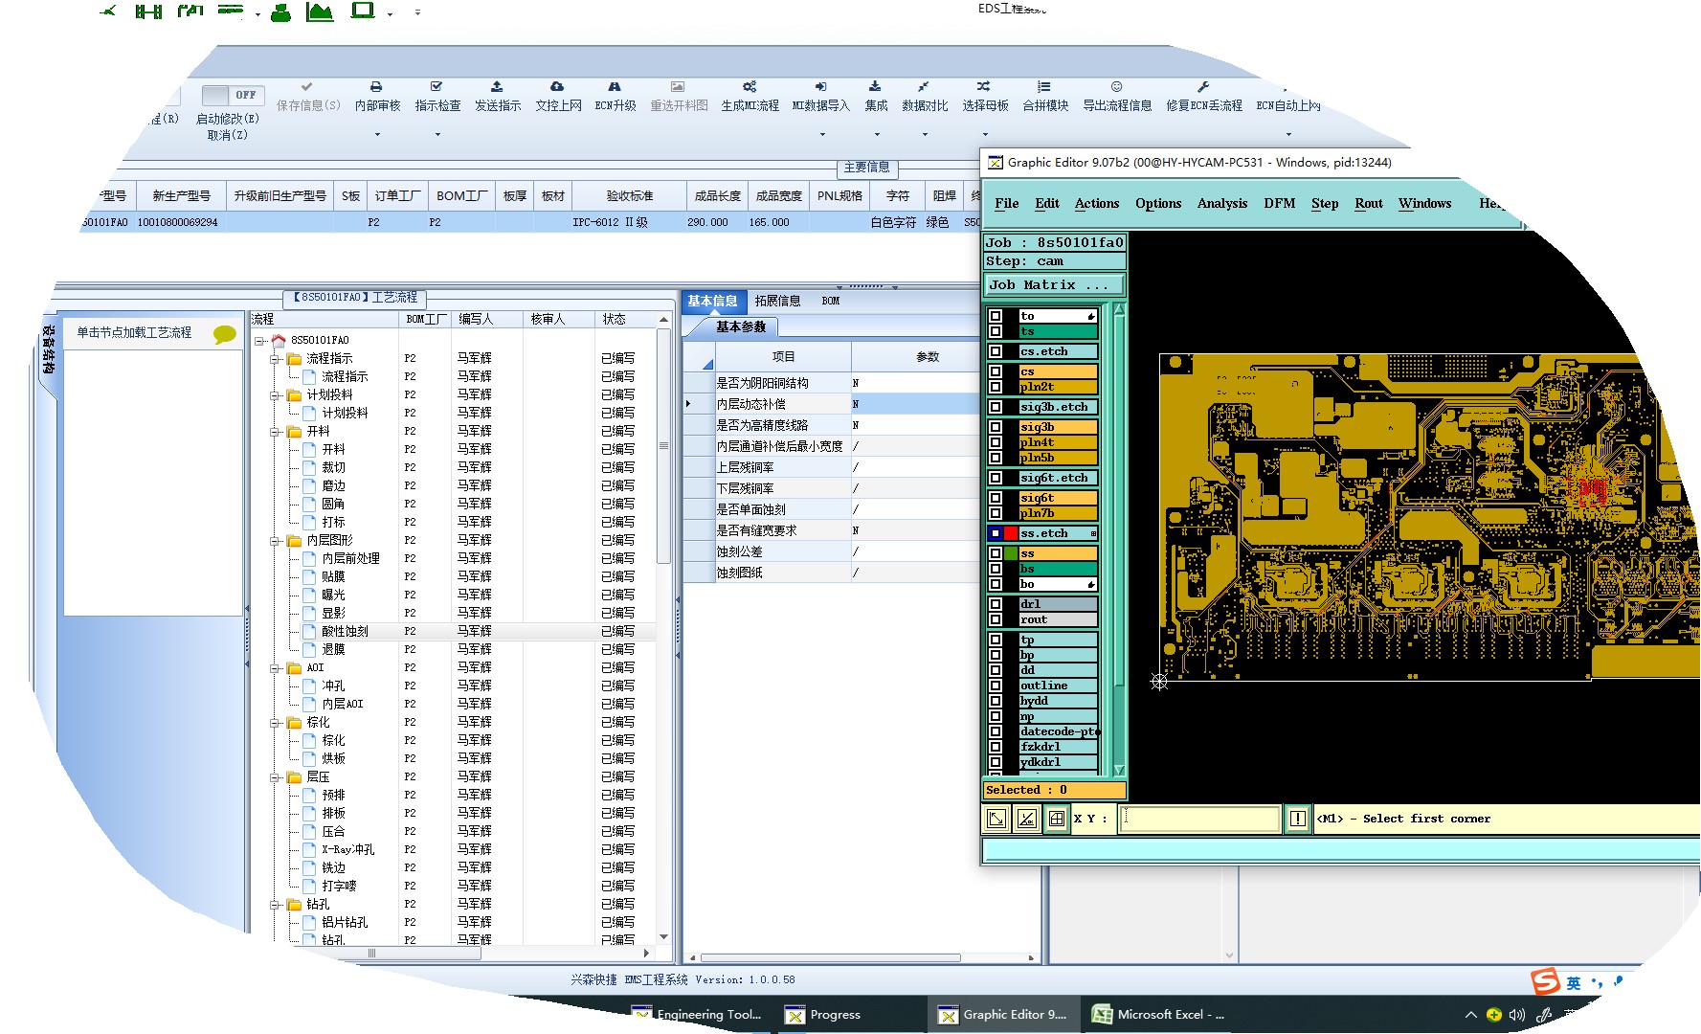Open Analysis menu in Graphic Editor
Image resolution: width=1701 pixels, height=1034 pixels.
1221,203
